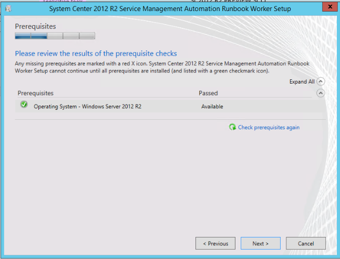Cancel the Runbook Worker setup

pos(306,243)
